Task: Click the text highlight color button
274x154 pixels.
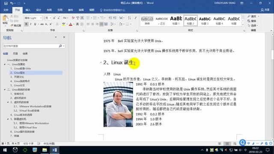Action: pyautogui.click(x=64, y=24)
